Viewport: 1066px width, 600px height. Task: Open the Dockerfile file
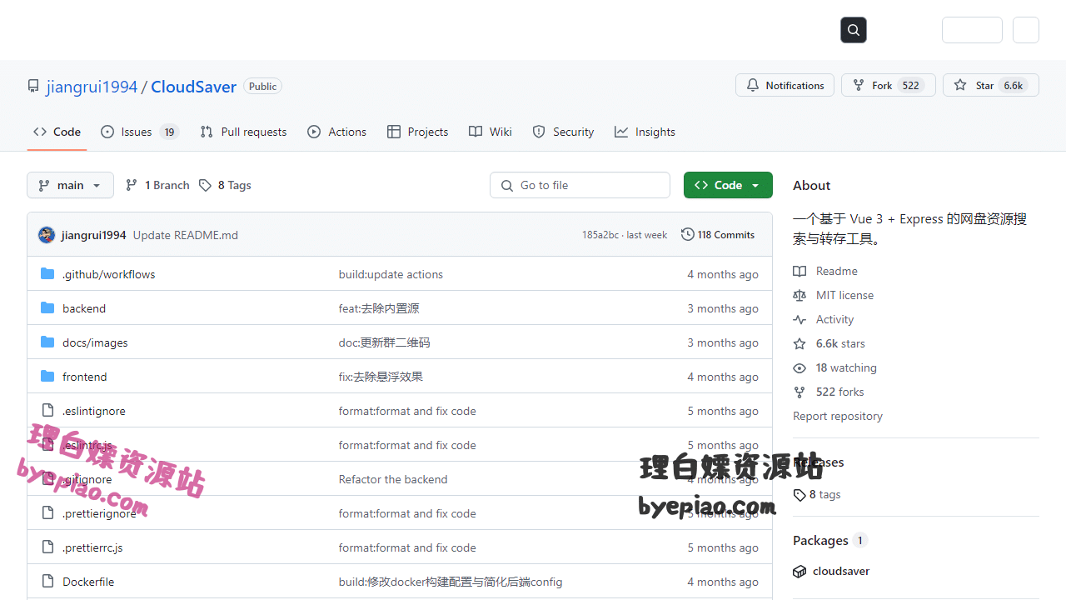[88, 582]
